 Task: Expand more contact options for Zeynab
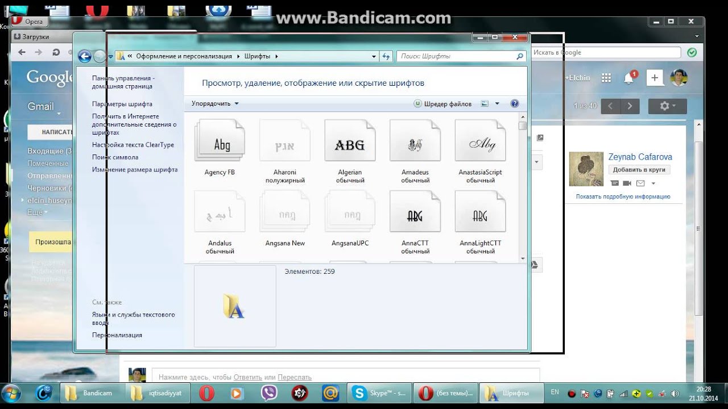tap(653, 183)
